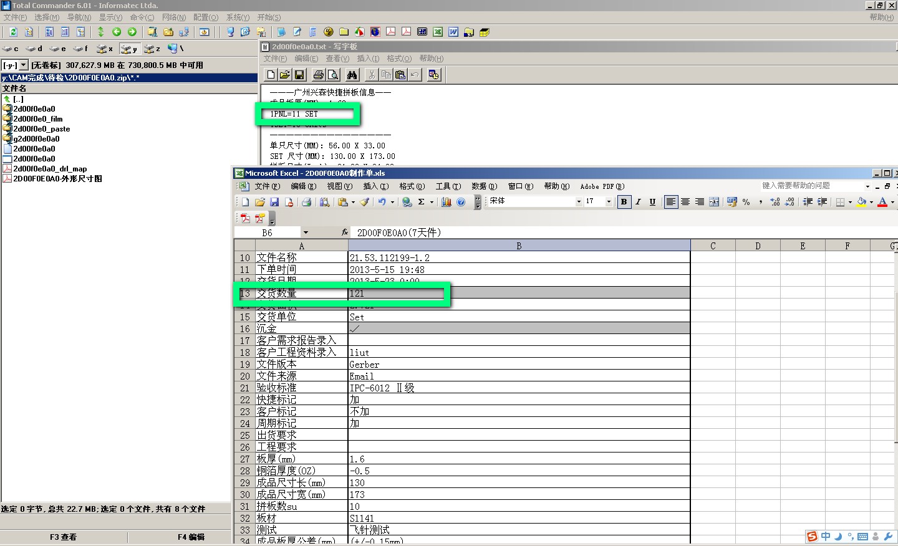This screenshot has height=546, width=898.
Task: Toggle Underline formatting in Excel
Action: point(652,202)
